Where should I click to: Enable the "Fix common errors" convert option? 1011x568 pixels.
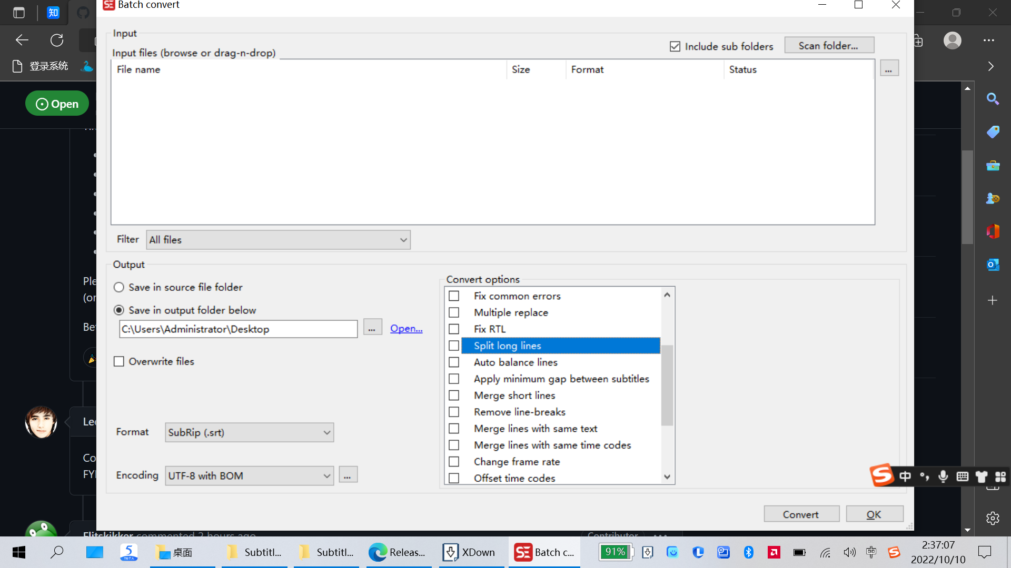coord(454,296)
